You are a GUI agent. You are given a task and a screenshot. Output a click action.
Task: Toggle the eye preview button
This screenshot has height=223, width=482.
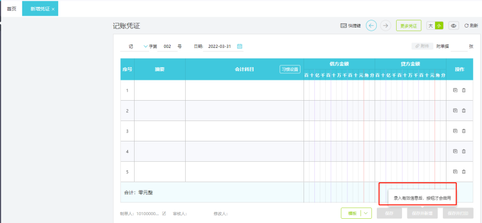453,26
